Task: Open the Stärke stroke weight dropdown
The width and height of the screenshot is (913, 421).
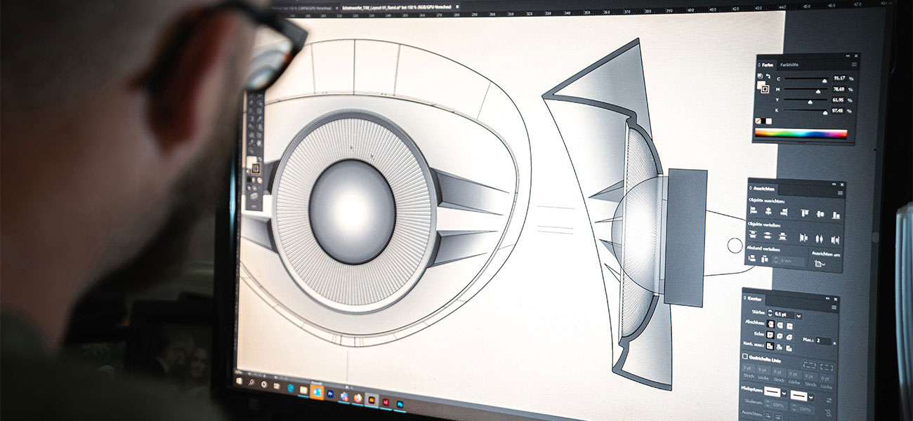Action: point(799,316)
